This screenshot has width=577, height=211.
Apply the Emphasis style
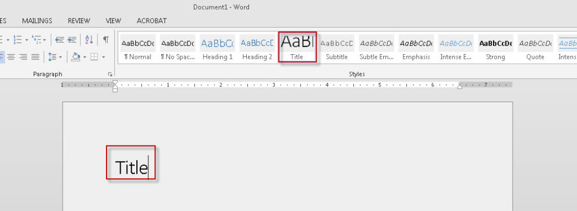[416, 48]
